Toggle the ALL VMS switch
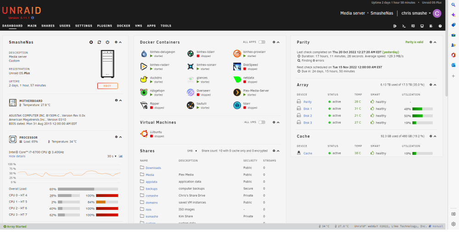Screen dimensions: 459x247 (262, 122)
